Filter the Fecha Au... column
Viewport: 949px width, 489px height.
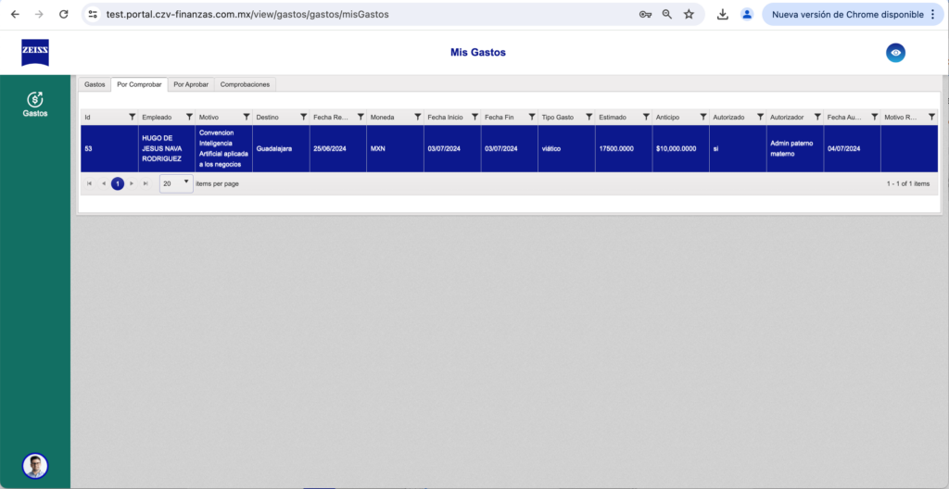click(875, 117)
